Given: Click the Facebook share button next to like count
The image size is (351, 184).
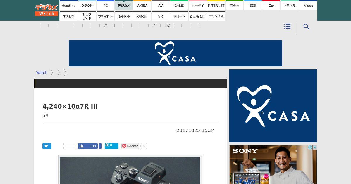Looking at the screenshot, I should click(100, 146).
